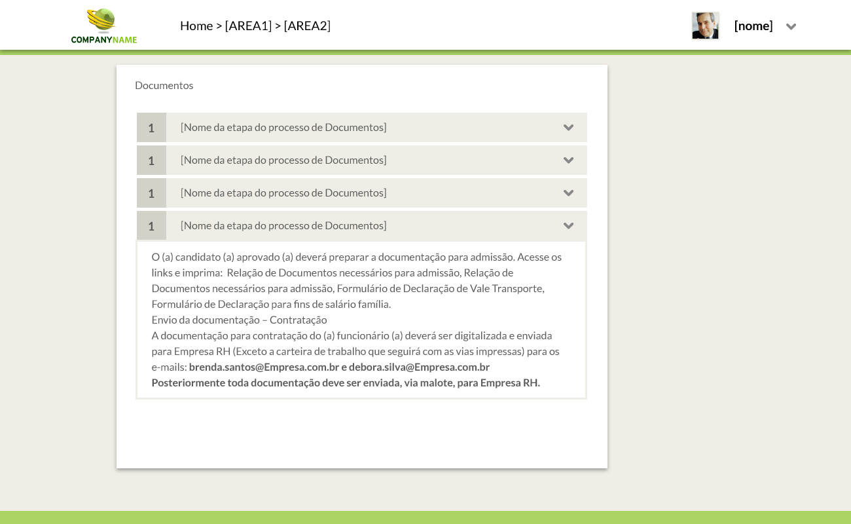
Task: Click the CompanyName logo
Action: tap(104, 26)
